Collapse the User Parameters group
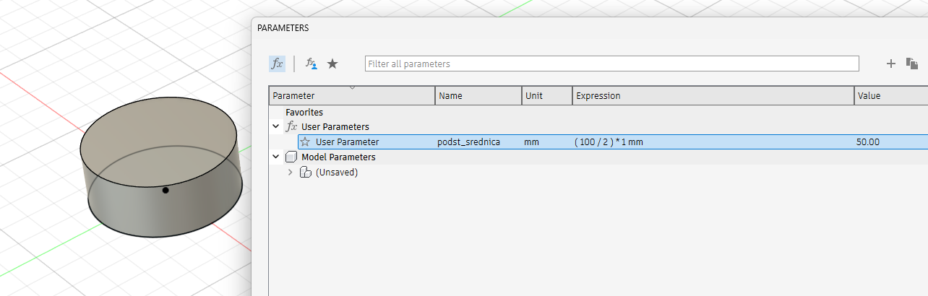The height and width of the screenshot is (296, 928). [x=275, y=127]
